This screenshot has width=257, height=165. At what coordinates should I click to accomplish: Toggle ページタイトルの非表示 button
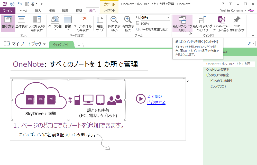(82, 23)
